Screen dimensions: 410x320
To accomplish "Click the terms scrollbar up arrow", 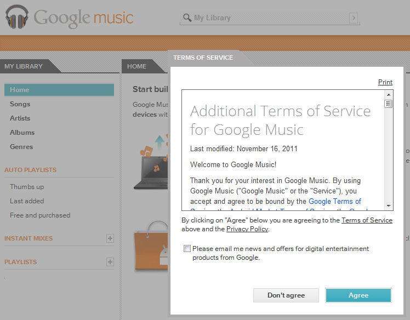I will click(x=389, y=95).
